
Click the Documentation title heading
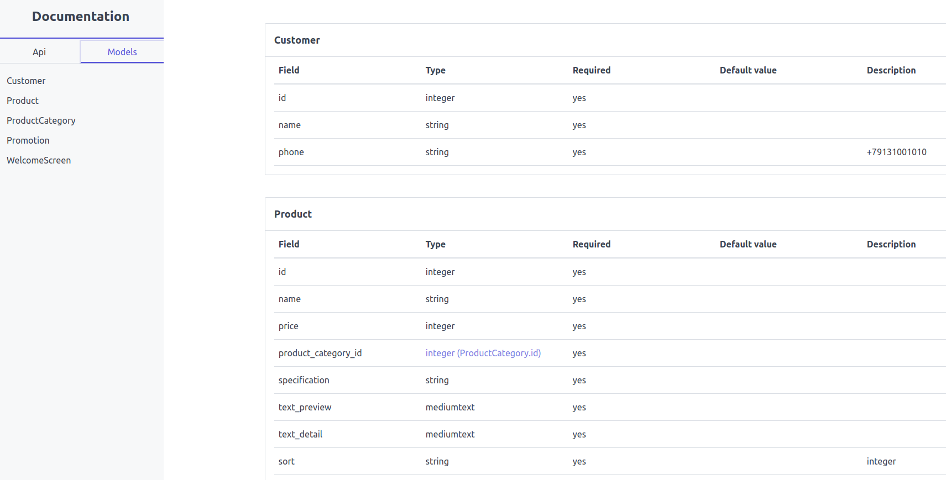point(81,17)
